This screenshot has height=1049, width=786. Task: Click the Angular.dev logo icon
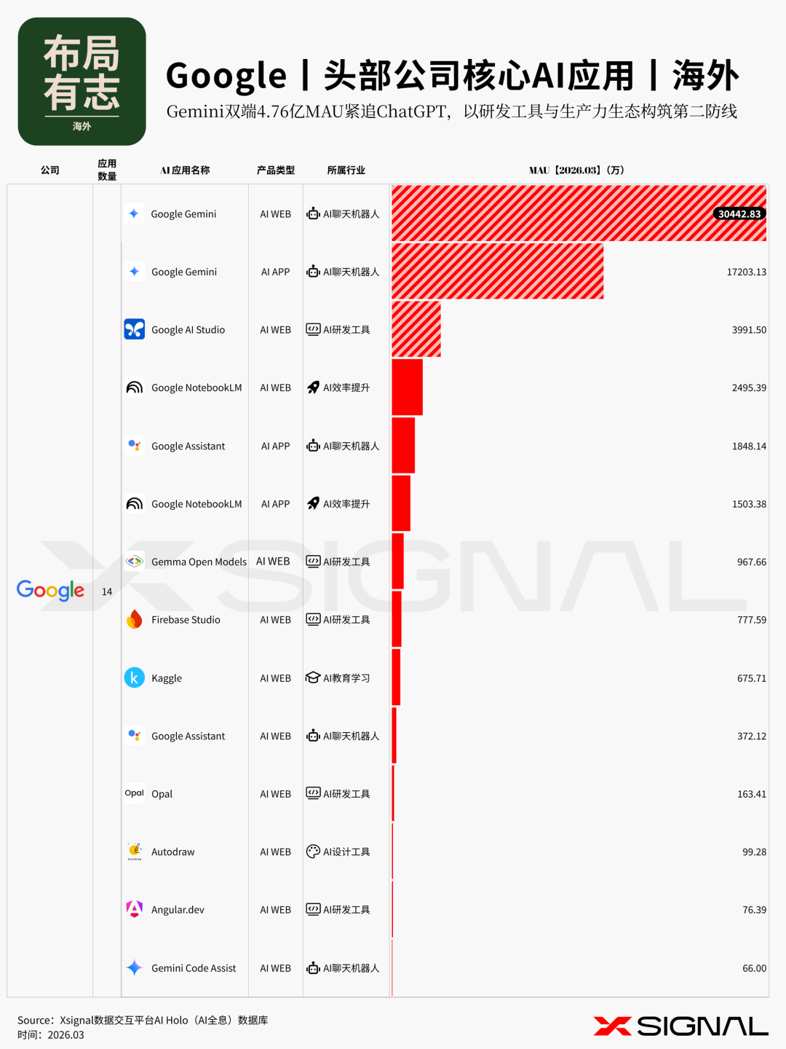[135, 909]
